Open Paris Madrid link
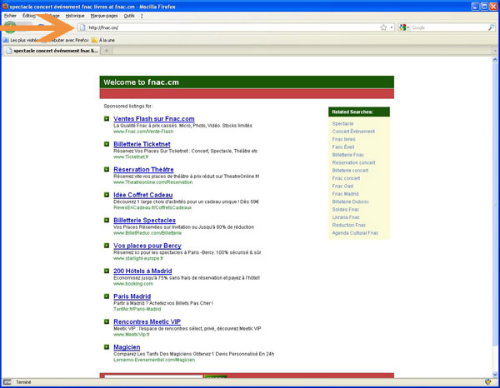Viewport: 500px width, 388px height. [132, 296]
